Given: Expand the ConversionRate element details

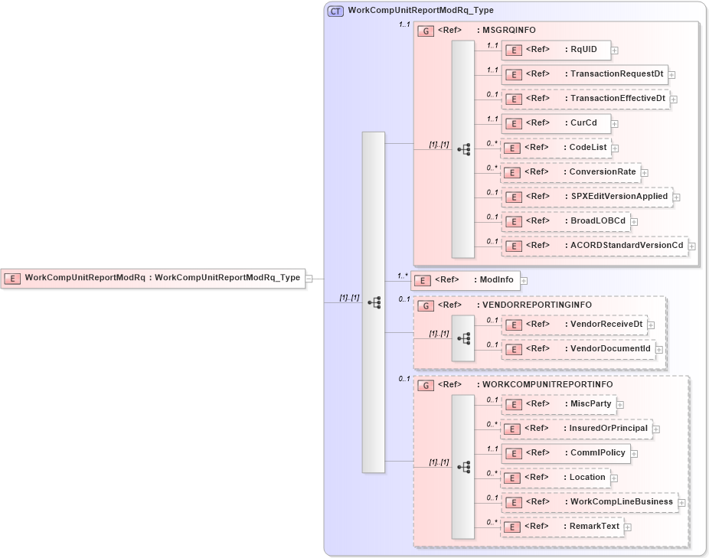Looking at the screenshot, I should click(644, 172).
